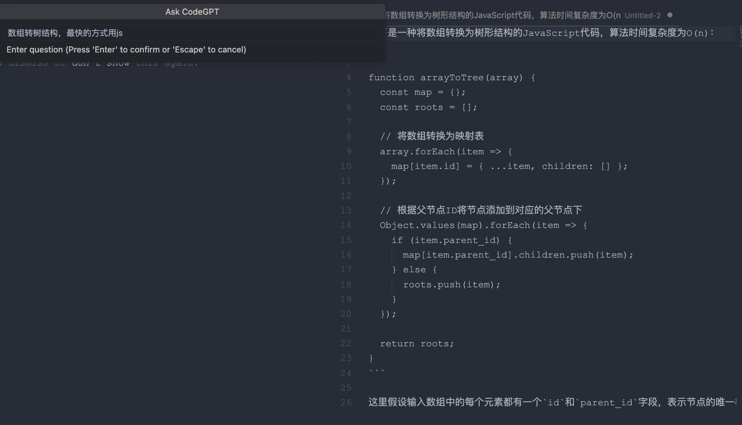
Task: Click line number 22 in the gutter
Action: (x=346, y=344)
